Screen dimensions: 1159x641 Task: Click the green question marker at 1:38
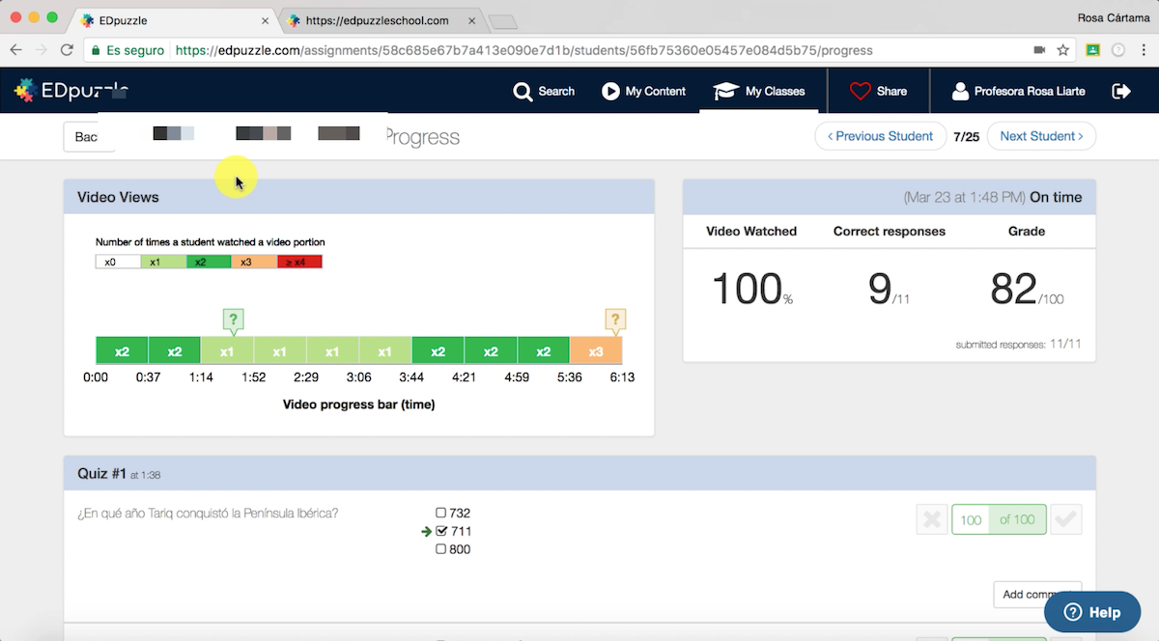tap(232, 320)
